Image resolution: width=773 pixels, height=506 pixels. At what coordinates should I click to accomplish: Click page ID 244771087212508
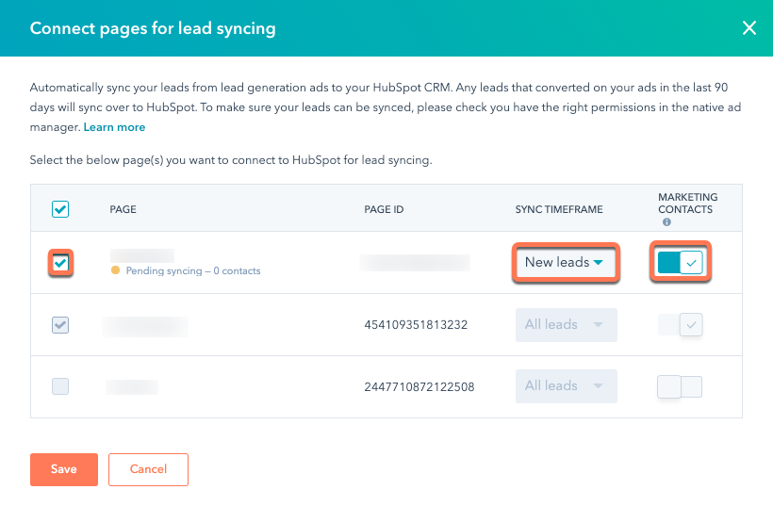point(419,386)
